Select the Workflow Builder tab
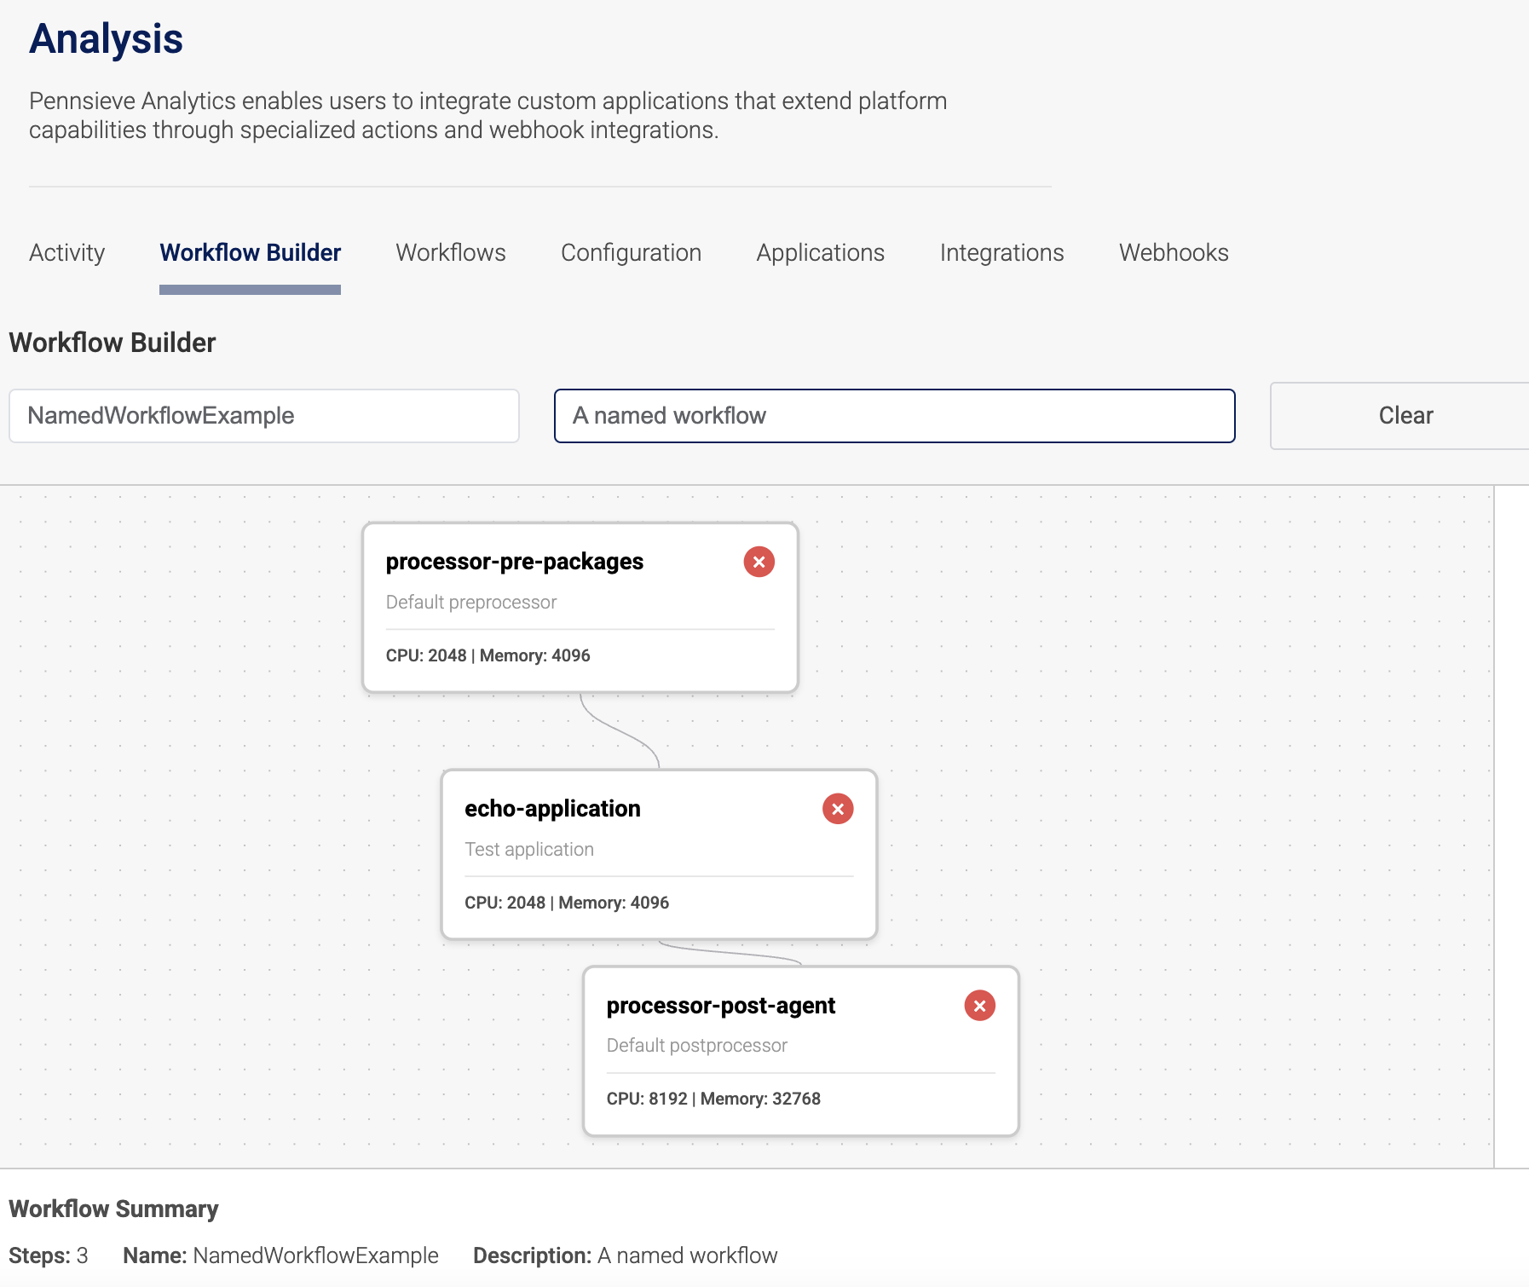 (x=250, y=252)
